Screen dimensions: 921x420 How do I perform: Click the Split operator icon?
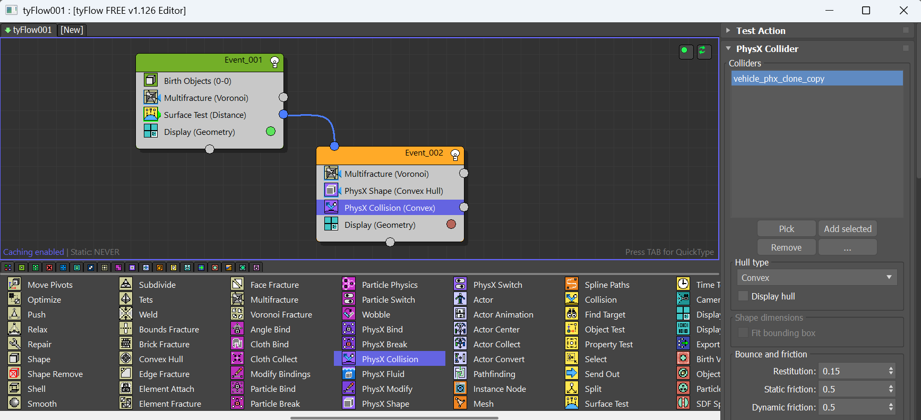(x=572, y=388)
